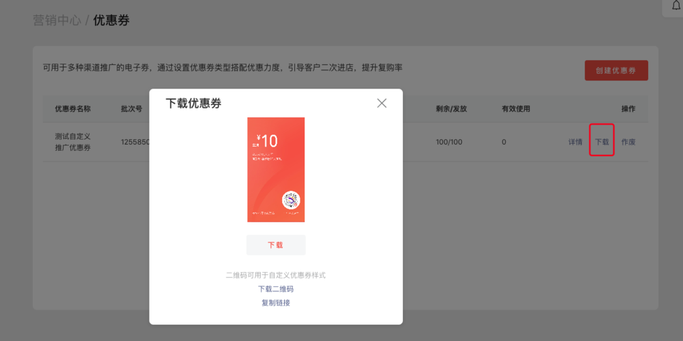Screen dimensions: 683x341
Task: Select the 测试自定义推广优惠券 name cell
Action: tap(72, 142)
